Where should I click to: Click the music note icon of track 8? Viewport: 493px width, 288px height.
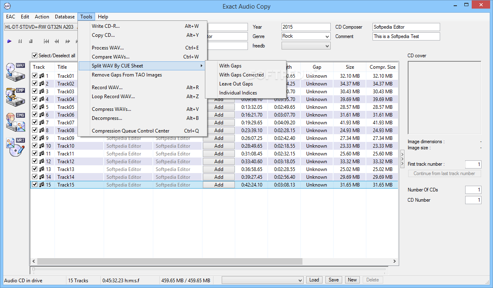[x=41, y=130]
